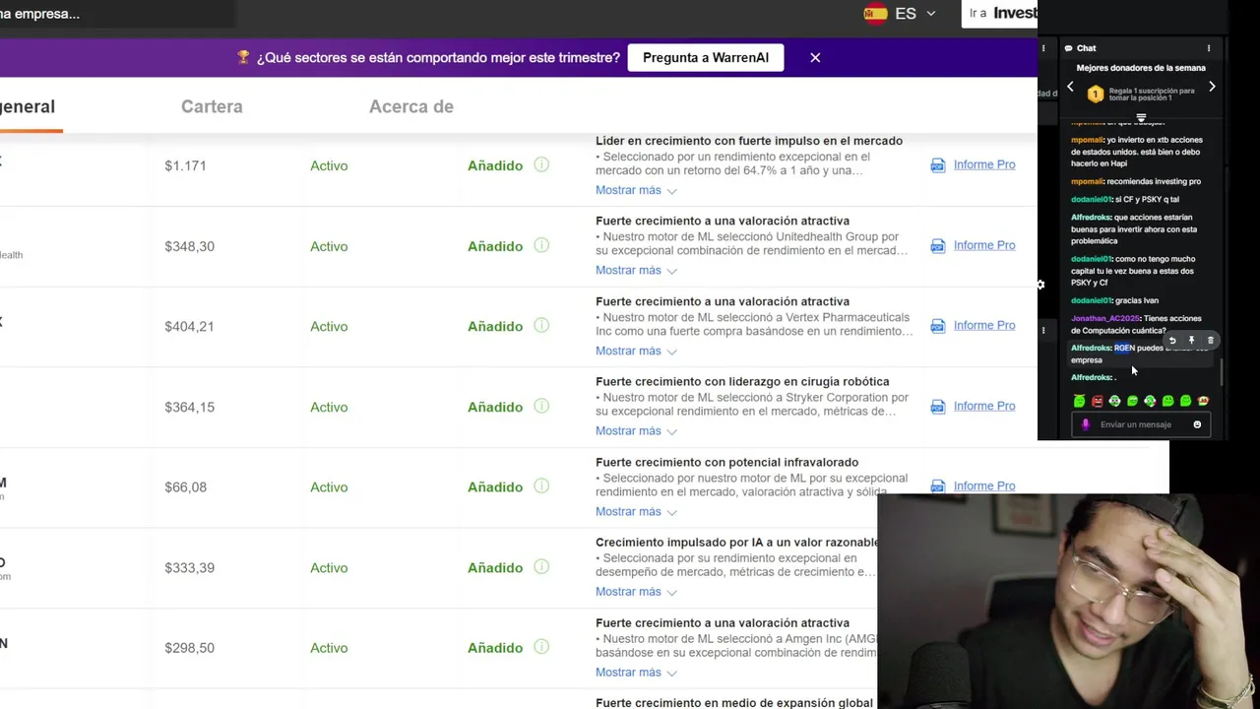The width and height of the screenshot is (1260, 709).
Task: Click PDF report icon in Stryker row
Action: (x=937, y=407)
